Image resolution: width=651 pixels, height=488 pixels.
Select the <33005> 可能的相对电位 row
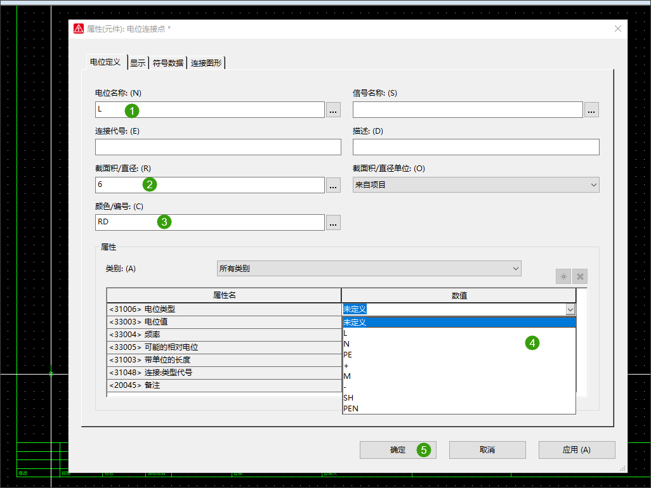coord(224,347)
